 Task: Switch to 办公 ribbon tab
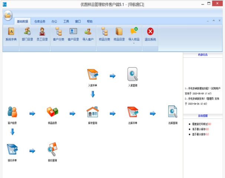pos(54,21)
